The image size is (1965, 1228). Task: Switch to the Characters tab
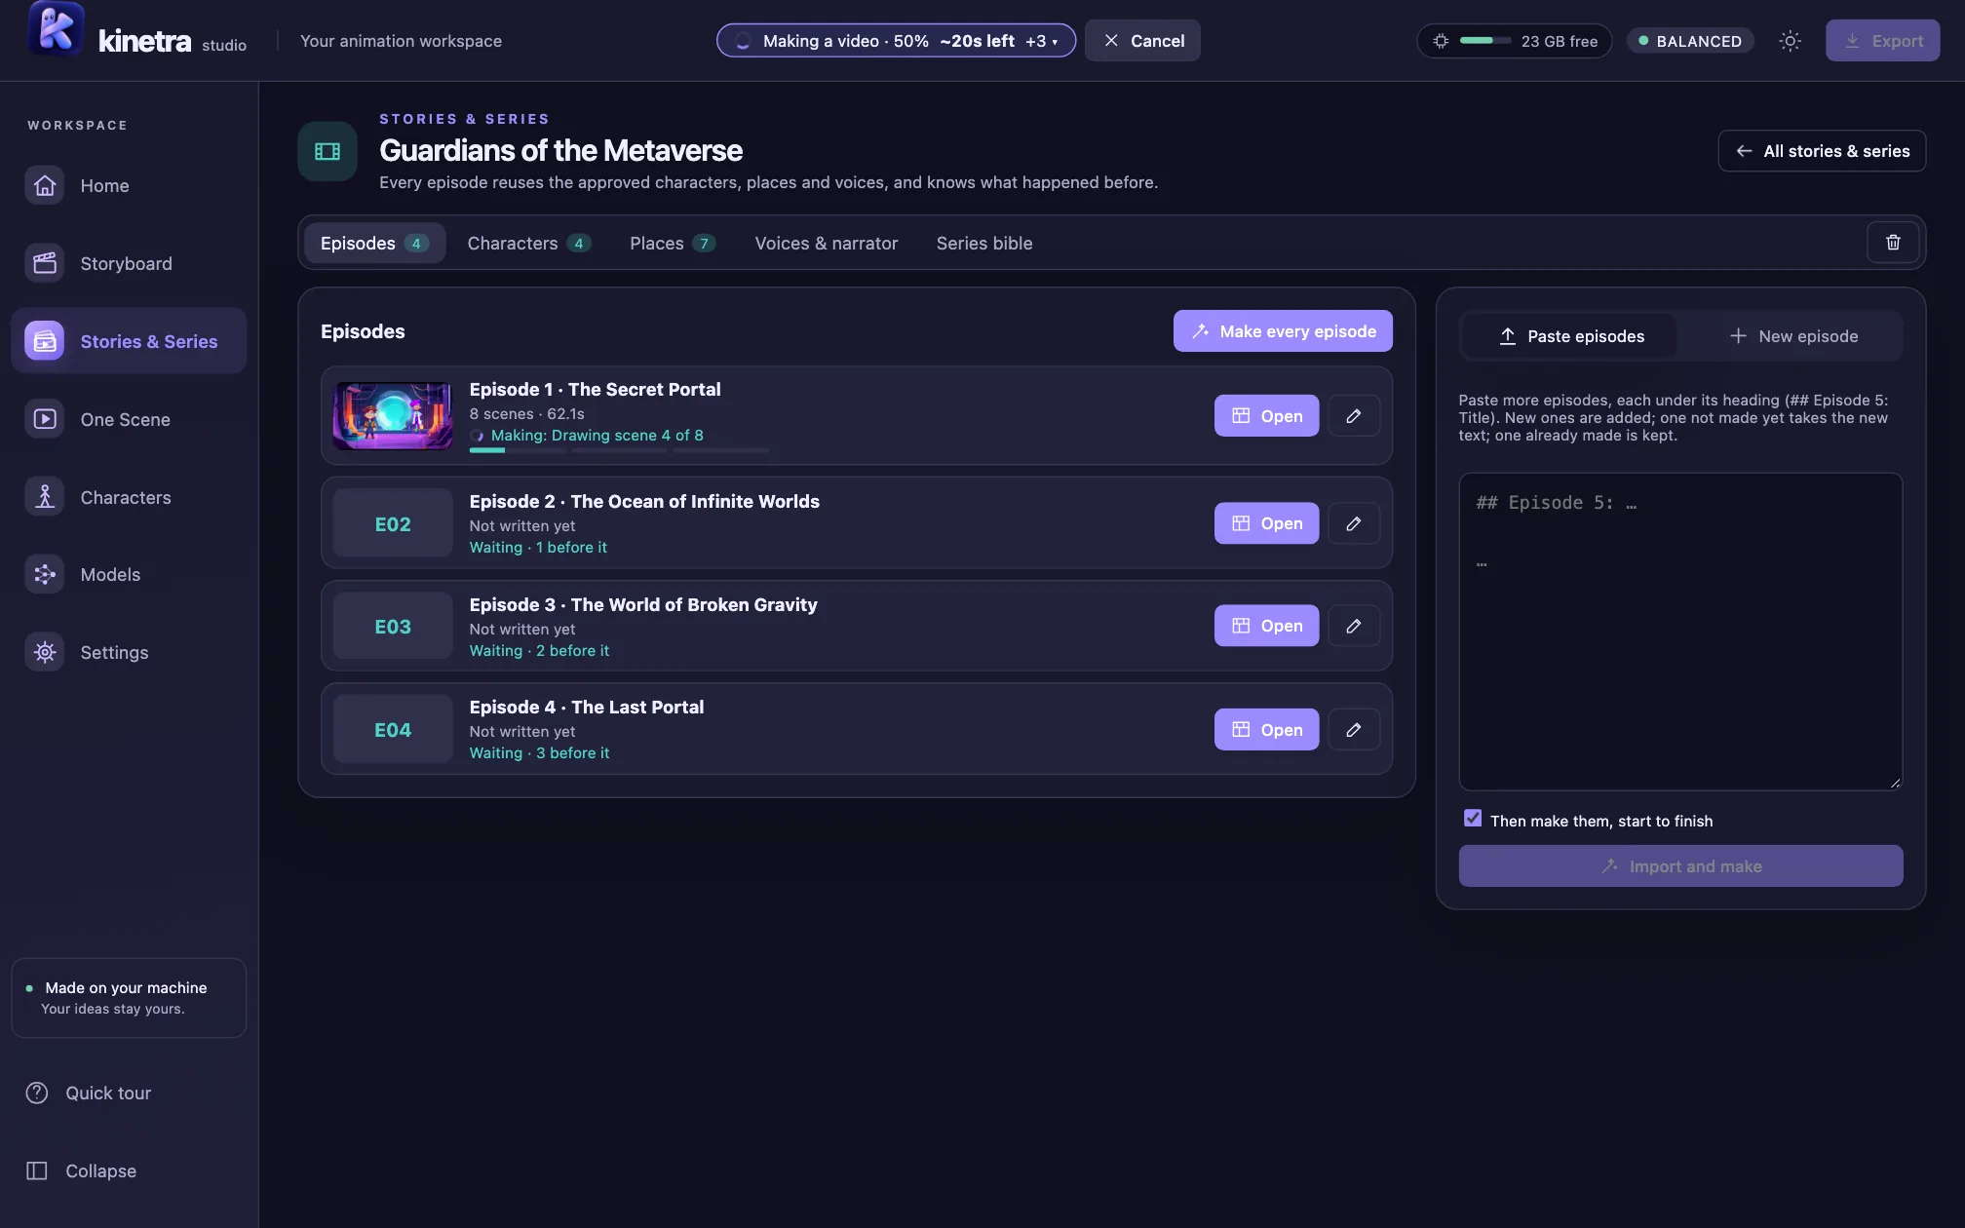pos(527,244)
